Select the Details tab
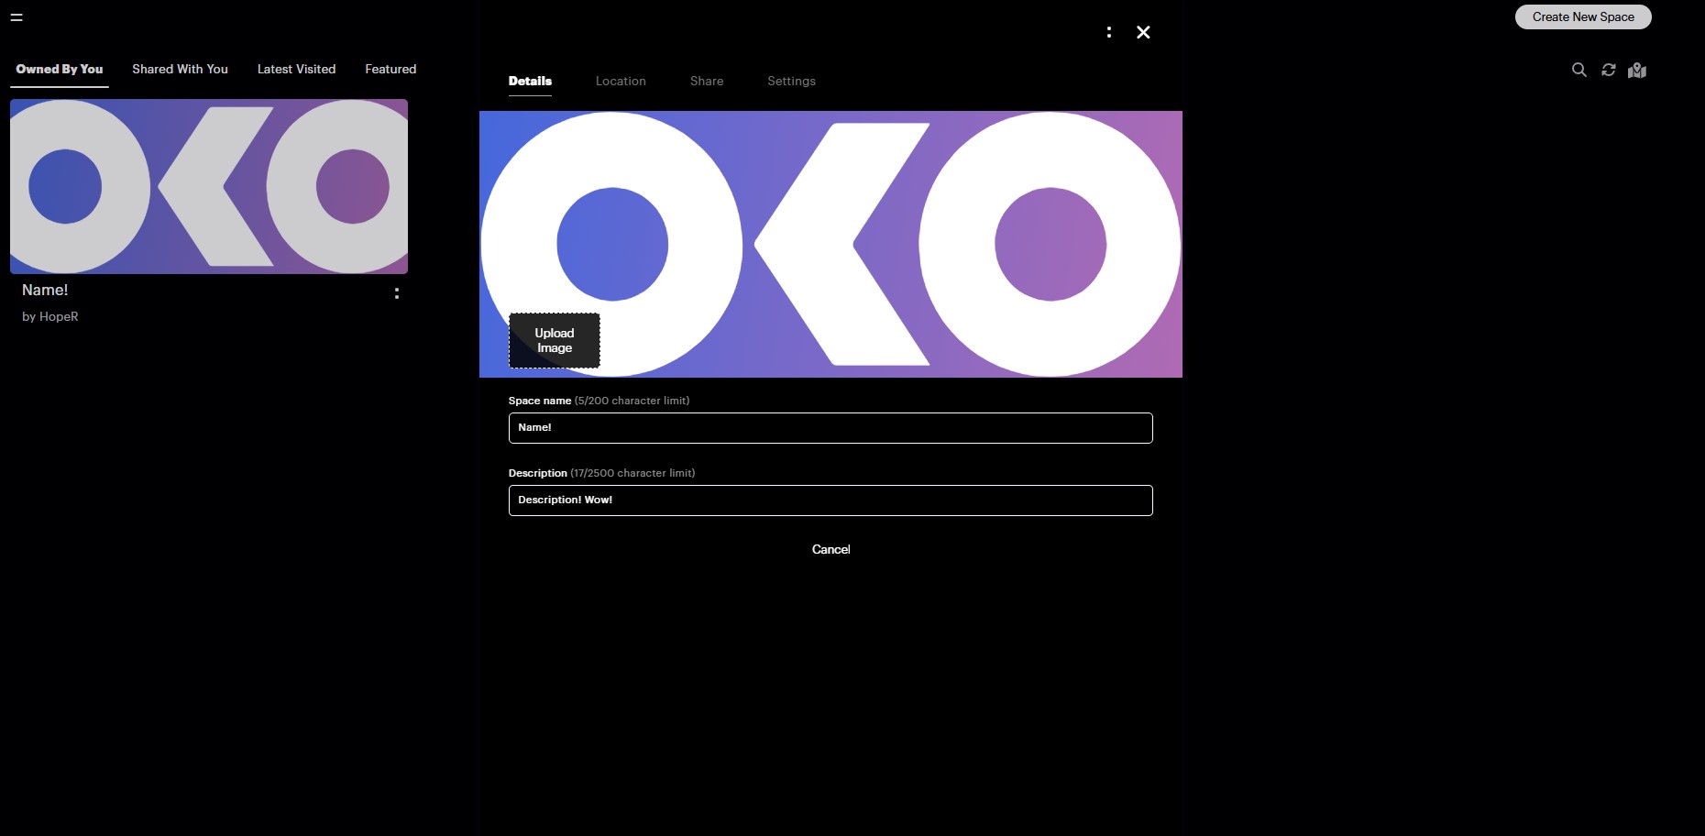The height and width of the screenshot is (836, 1705). point(530,81)
